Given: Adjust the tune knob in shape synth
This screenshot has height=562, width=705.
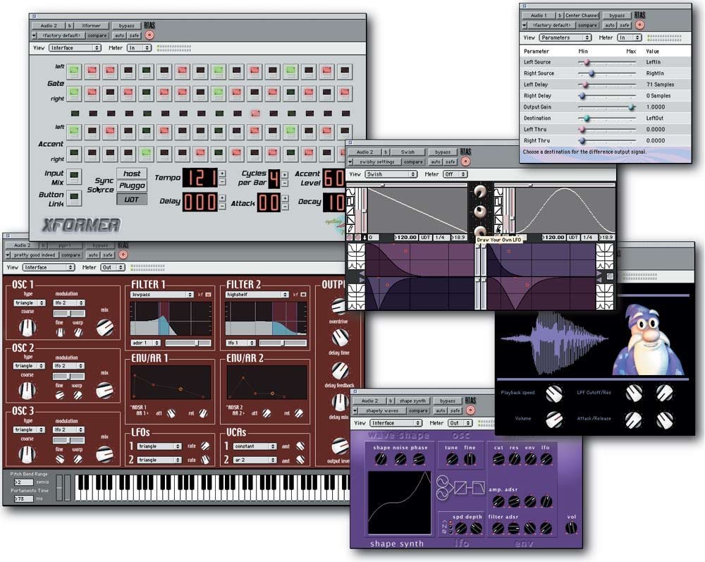Looking at the screenshot, I should pyautogui.click(x=451, y=459).
